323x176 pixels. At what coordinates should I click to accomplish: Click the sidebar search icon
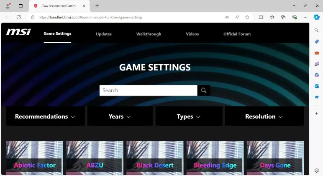[x=317, y=31]
